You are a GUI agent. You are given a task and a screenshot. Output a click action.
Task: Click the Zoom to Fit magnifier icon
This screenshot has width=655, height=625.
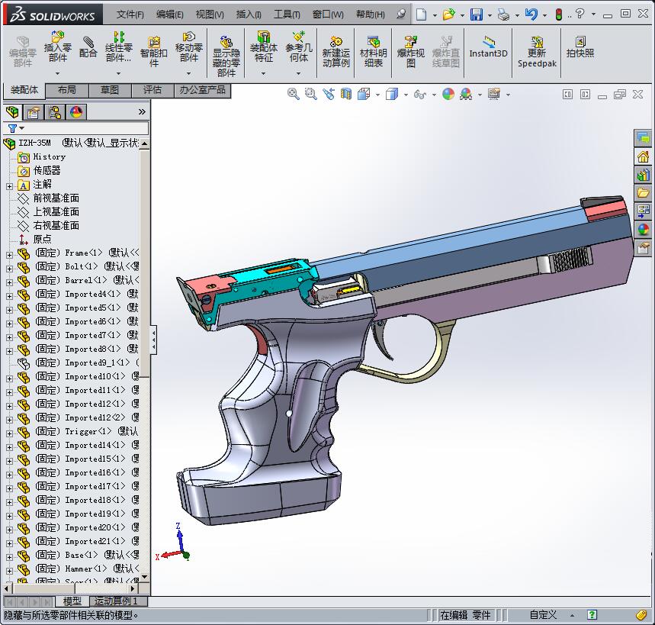pyautogui.click(x=294, y=94)
